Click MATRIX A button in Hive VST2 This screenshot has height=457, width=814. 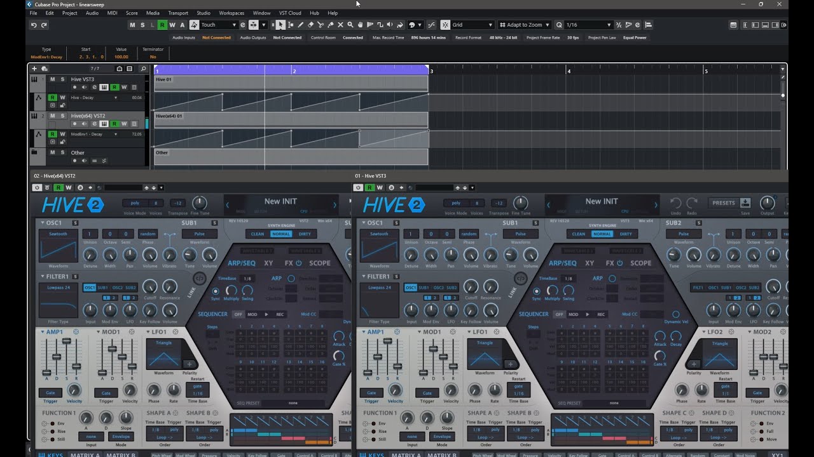tap(85, 455)
